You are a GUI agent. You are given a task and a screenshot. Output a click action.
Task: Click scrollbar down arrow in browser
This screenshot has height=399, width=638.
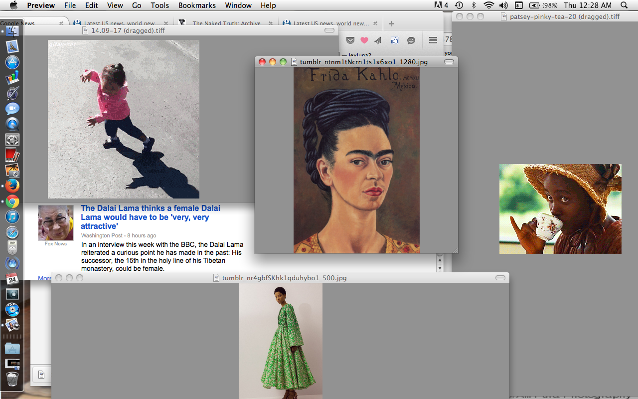[440, 268]
